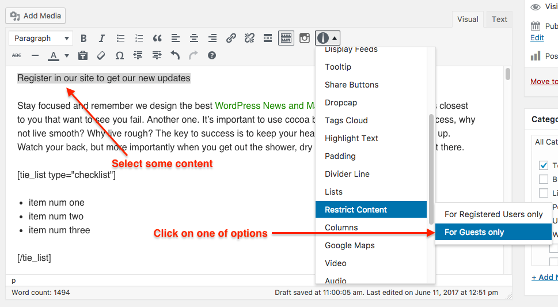This screenshot has height=307, width=558.
Task: Choose Google Maps menu item
Action: (371, 245)
